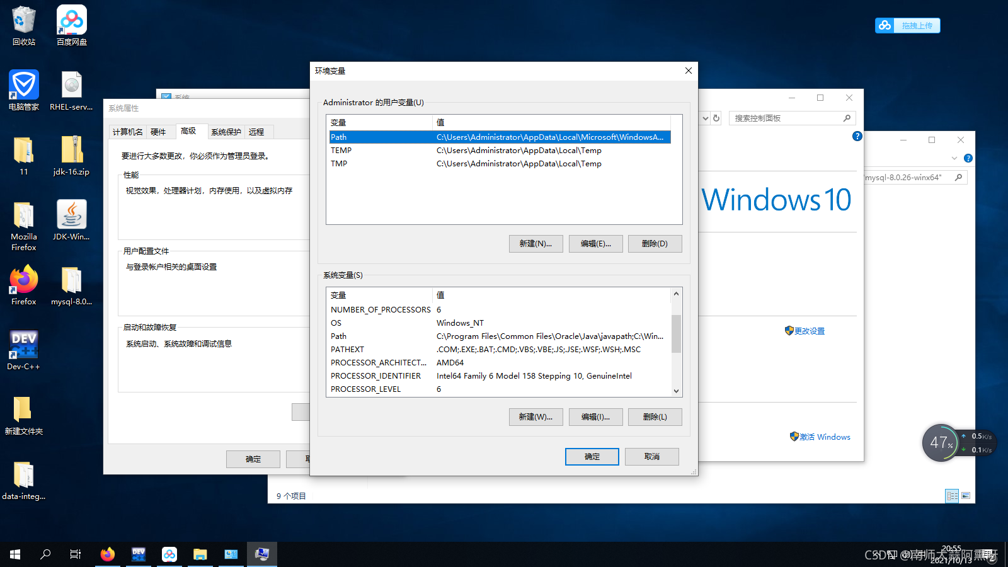Viewport: 1008px width, 567px height.
Task: Switch to Dev-C++ on the taskbar
Action: tap(139, 554)
